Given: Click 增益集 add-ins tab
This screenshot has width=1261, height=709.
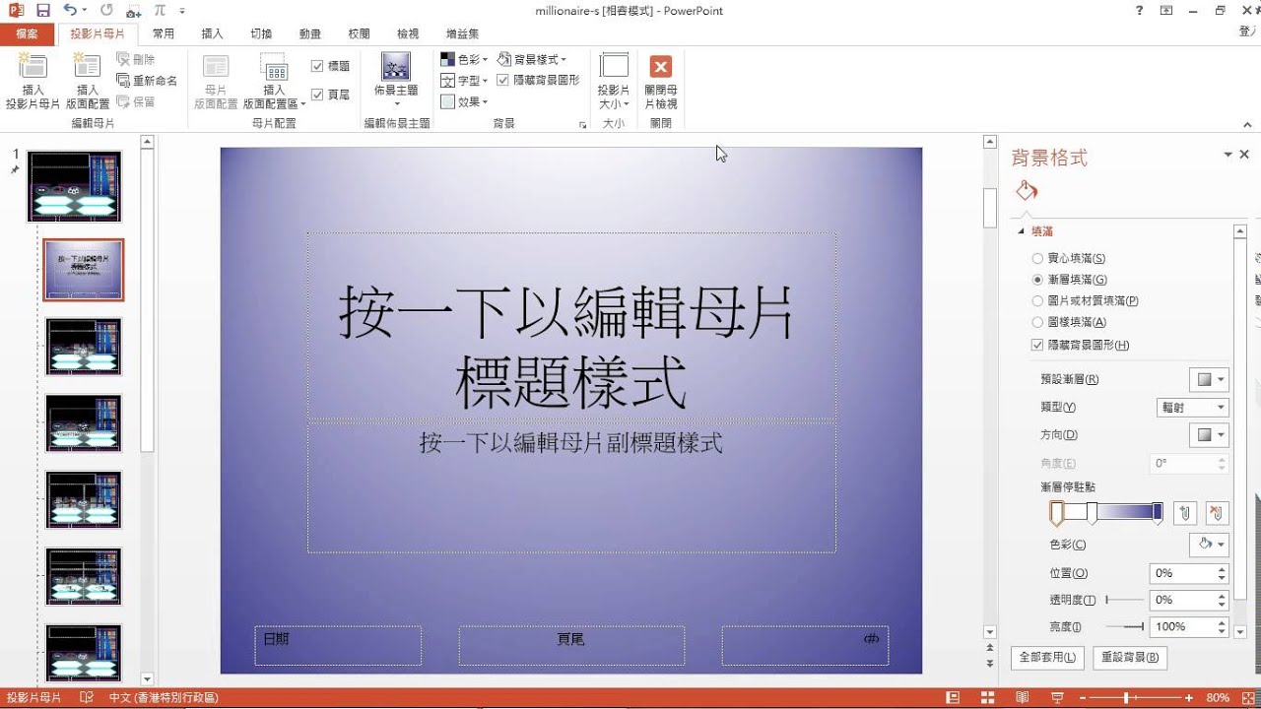Looking at the screenshot, I should click(462, 33).
